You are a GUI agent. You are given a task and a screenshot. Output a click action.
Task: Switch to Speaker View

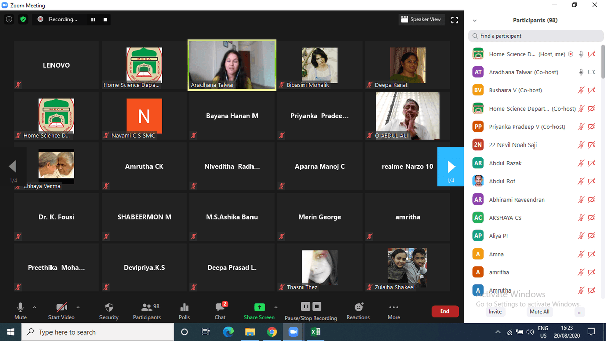(421, 19)
